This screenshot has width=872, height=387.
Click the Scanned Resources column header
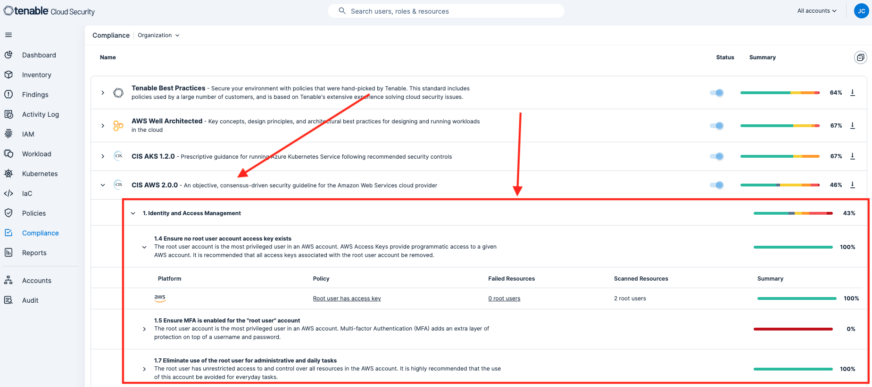tap(641, 279)
